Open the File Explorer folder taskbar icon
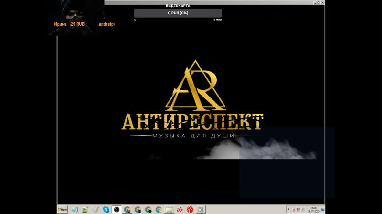 [169, 209]
